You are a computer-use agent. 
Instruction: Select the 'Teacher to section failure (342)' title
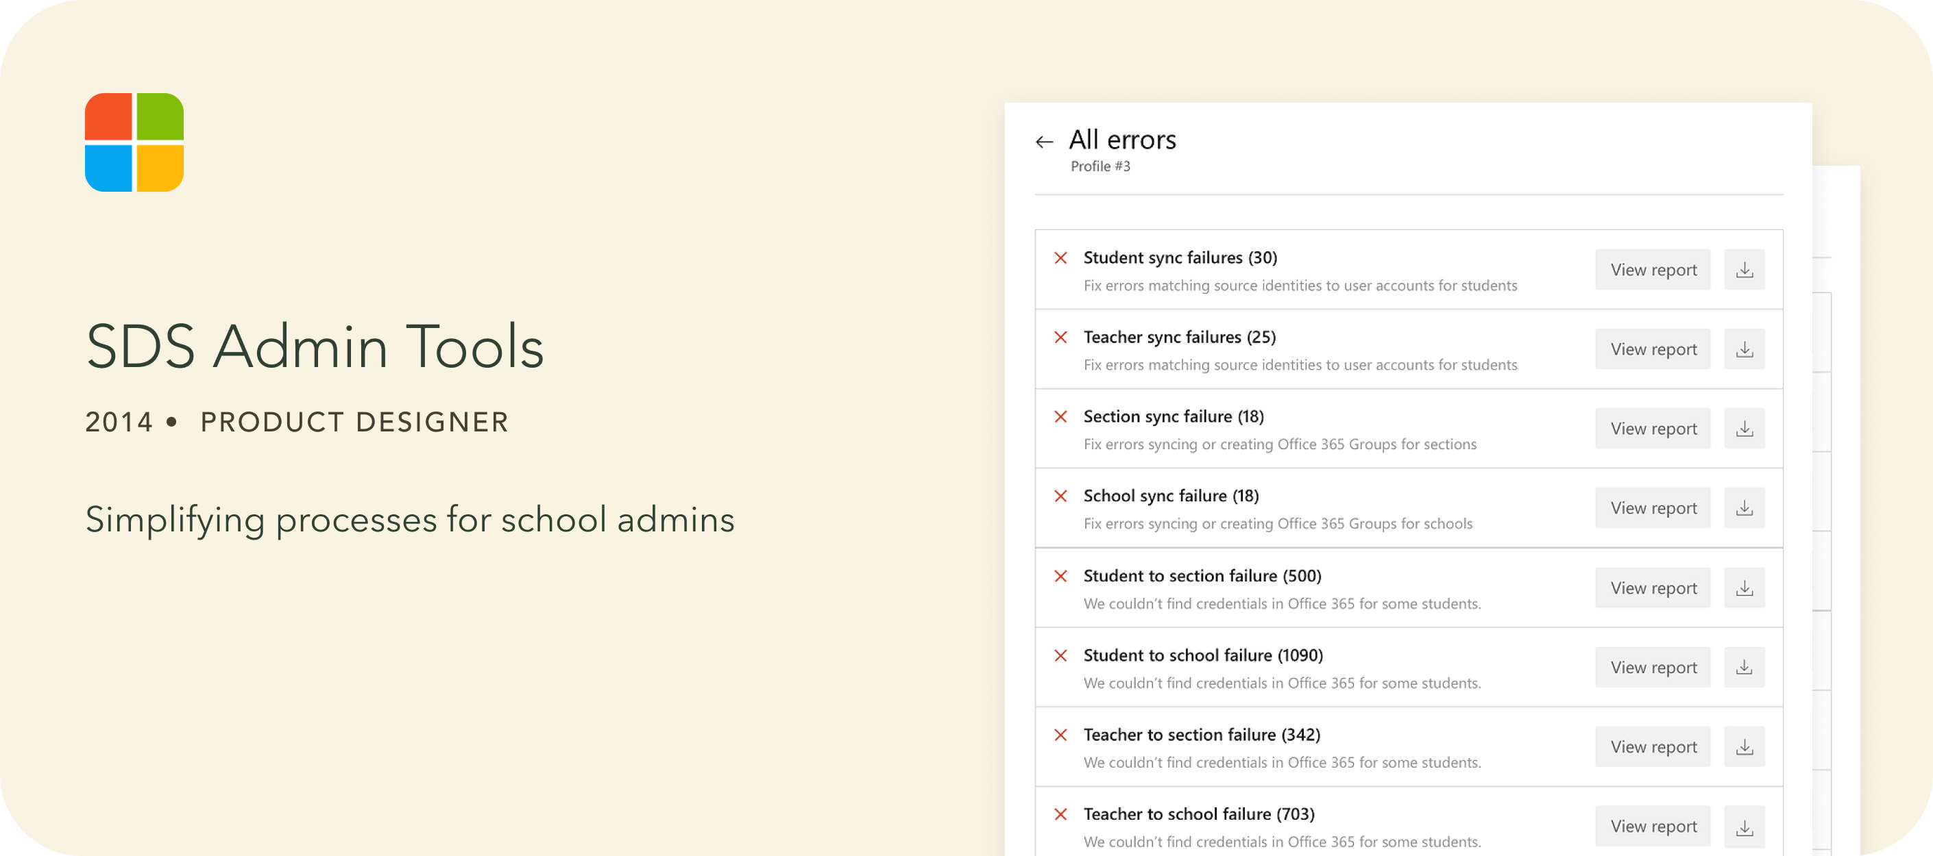point(1202,735)
